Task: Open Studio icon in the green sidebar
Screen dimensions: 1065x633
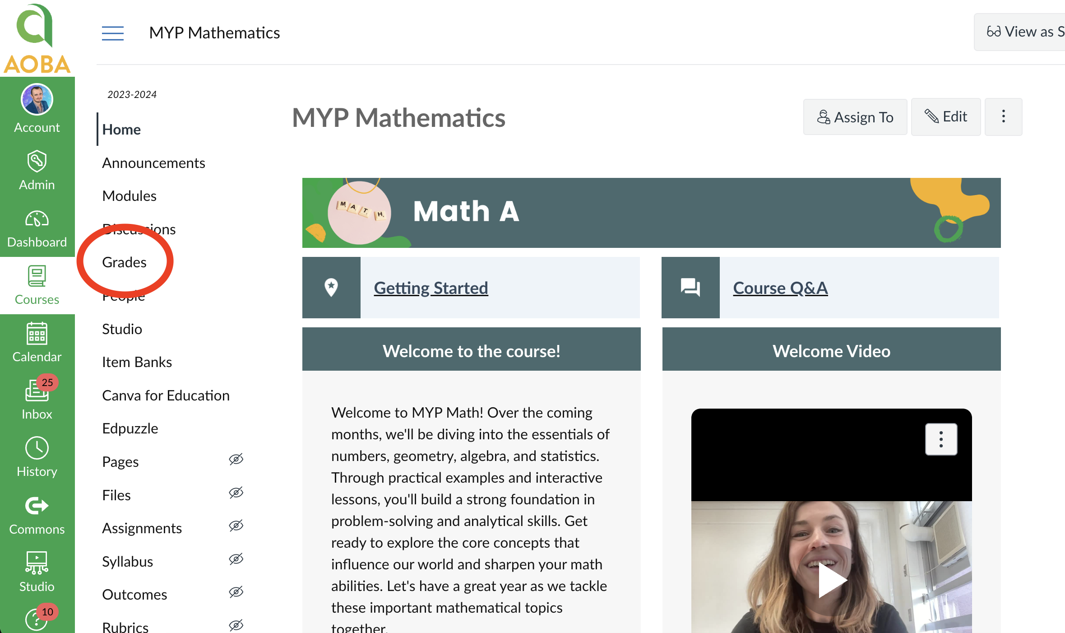Action: click(37, 563)
